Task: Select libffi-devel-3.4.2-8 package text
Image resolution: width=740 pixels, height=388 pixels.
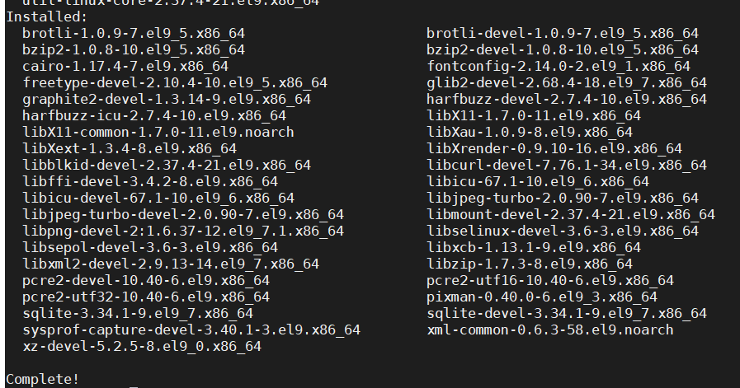Action: (150, 181)
